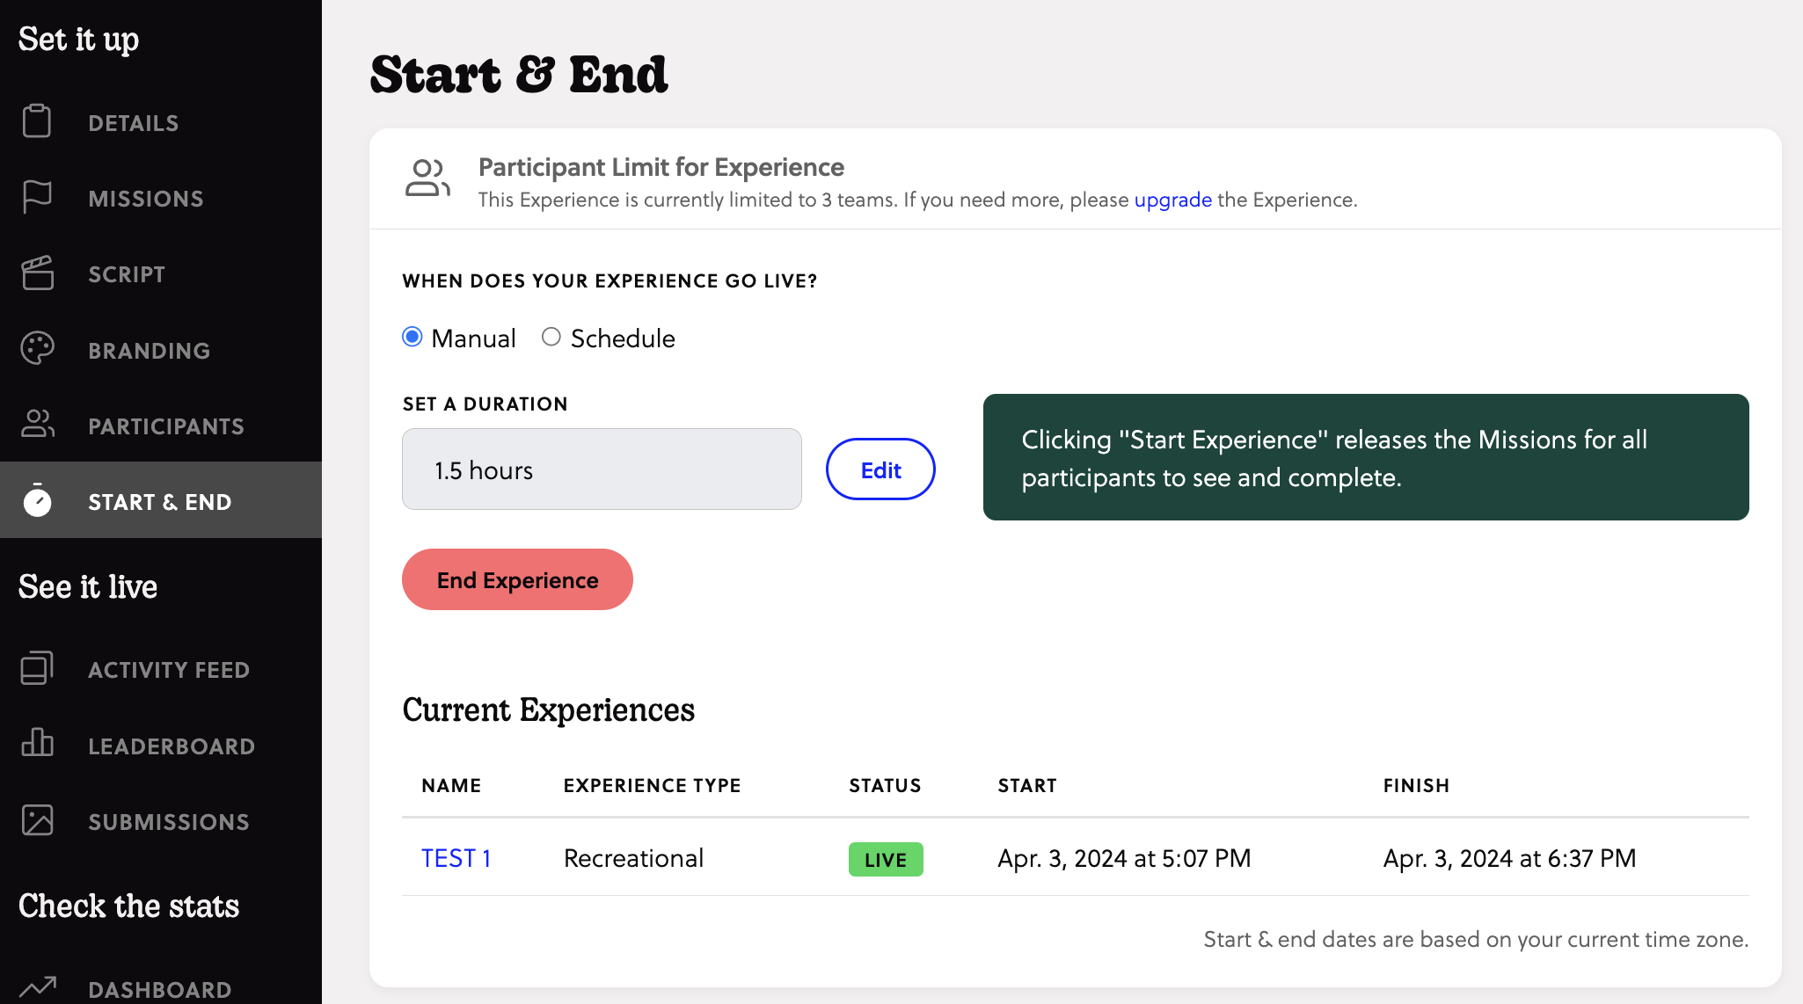Click the Edit duration button

880,469
